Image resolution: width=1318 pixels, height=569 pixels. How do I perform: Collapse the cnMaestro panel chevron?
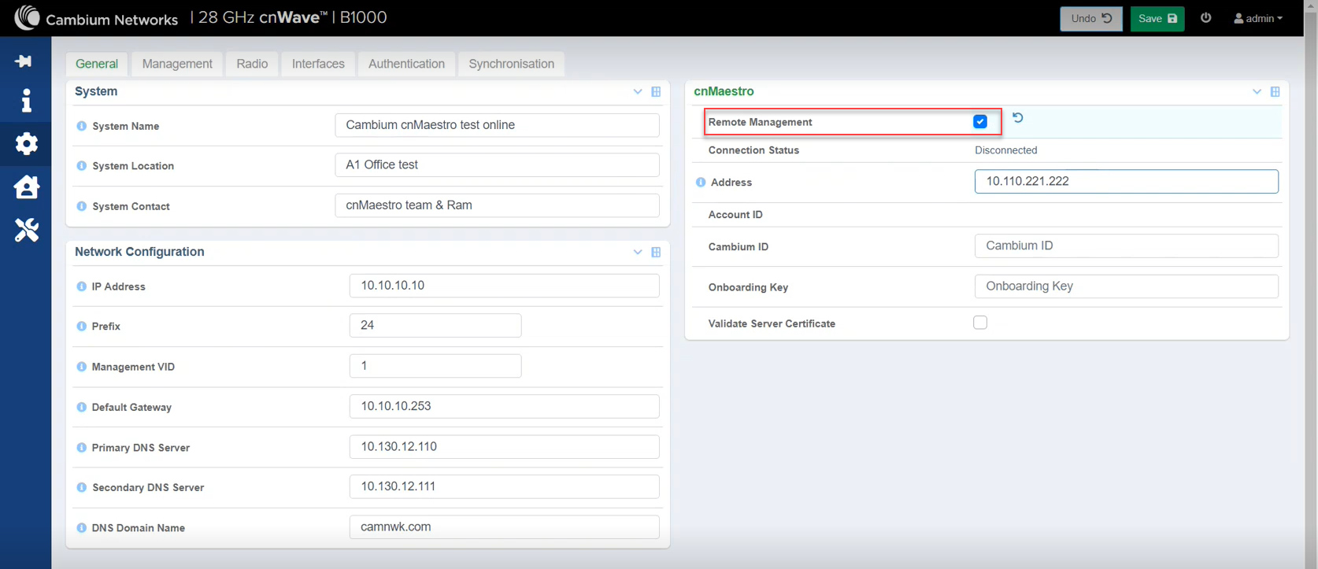(1257, 92)
